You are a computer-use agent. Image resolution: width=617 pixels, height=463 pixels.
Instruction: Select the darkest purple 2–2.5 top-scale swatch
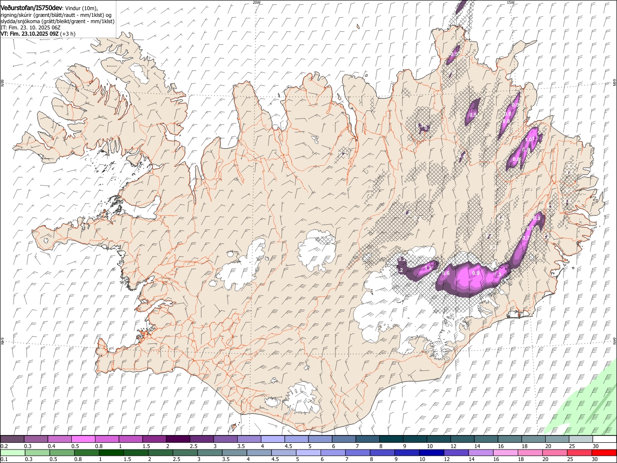tap(178, 439)
